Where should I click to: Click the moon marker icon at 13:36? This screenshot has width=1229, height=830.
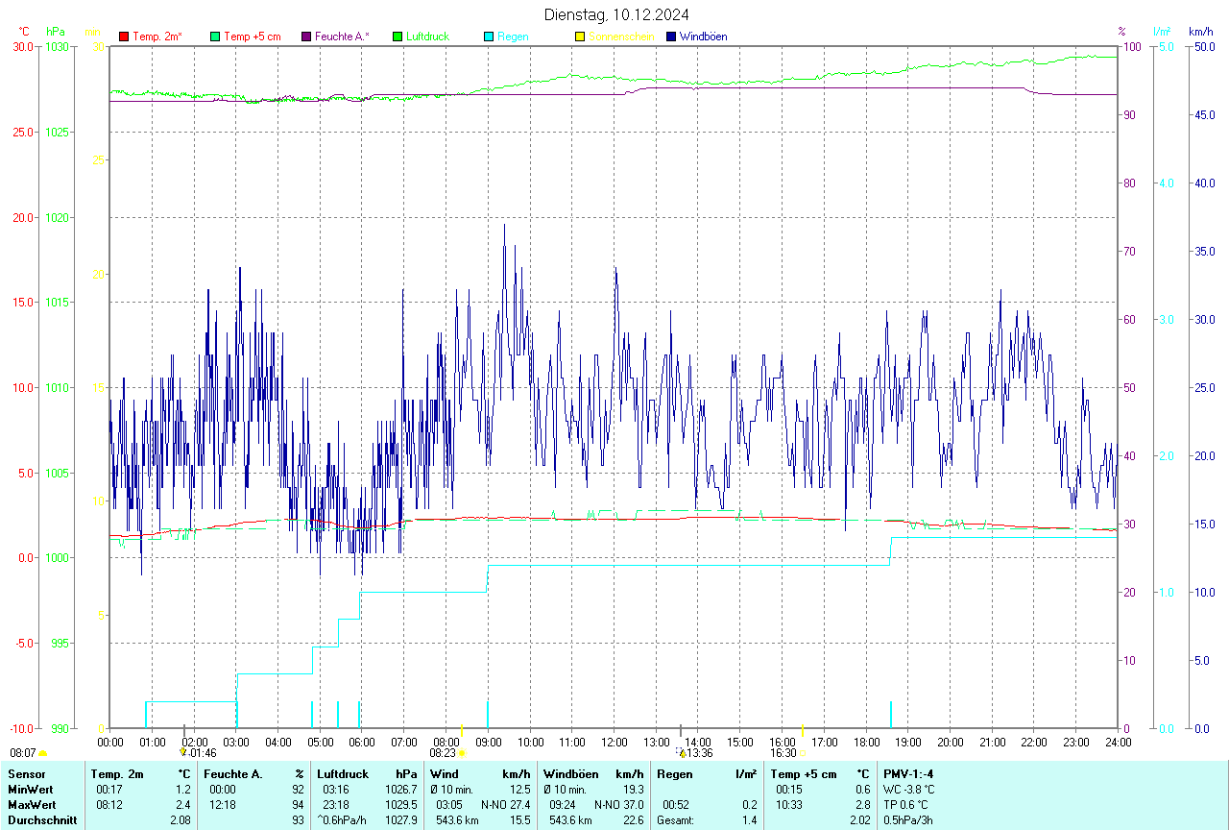682,752
